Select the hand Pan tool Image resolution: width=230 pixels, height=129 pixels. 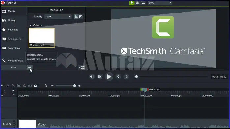(x=137, y=3)
